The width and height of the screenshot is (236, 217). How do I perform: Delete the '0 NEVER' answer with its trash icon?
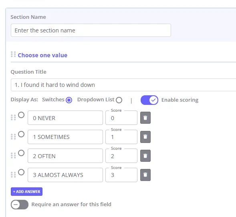tap(145, 118)
